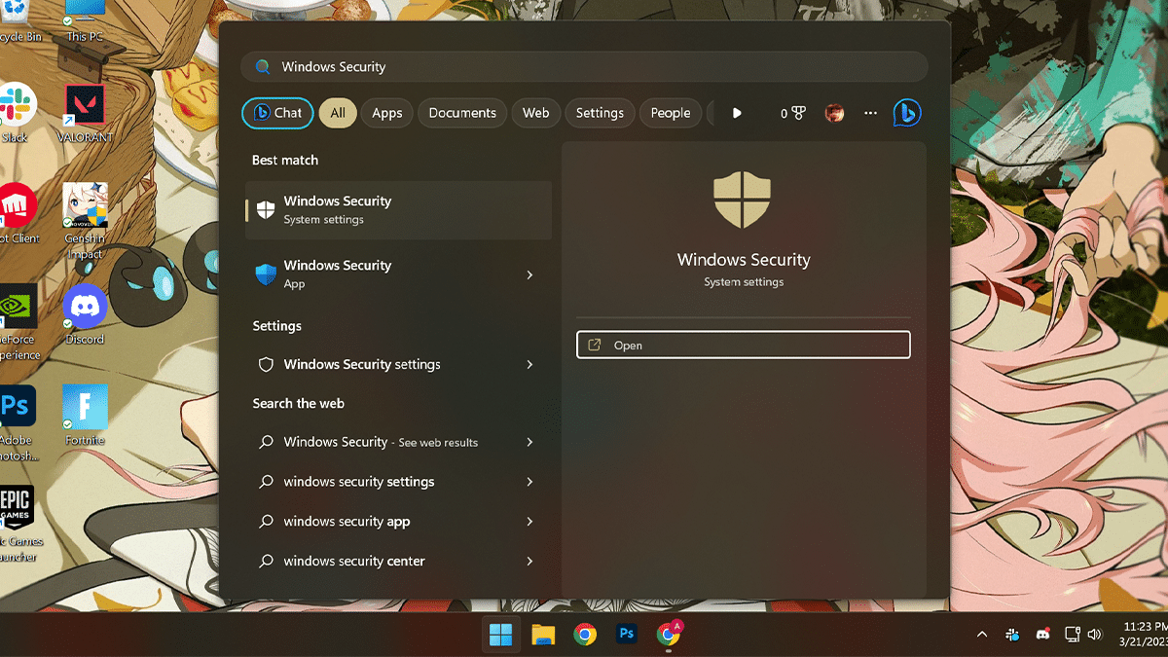Select the Windows Security App result
Screen dimensions: 1168x657
click(384, 274)
